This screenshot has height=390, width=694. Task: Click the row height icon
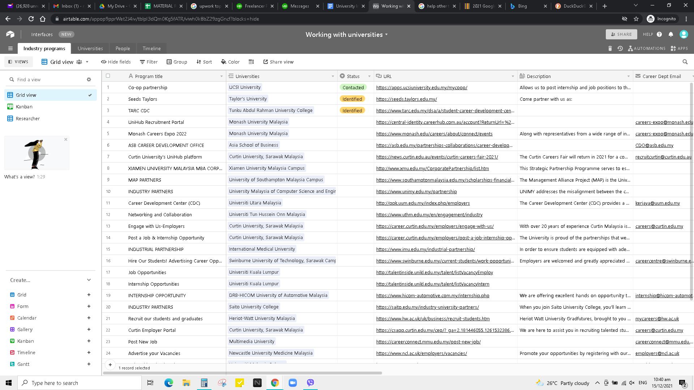(x=251, y=62)
